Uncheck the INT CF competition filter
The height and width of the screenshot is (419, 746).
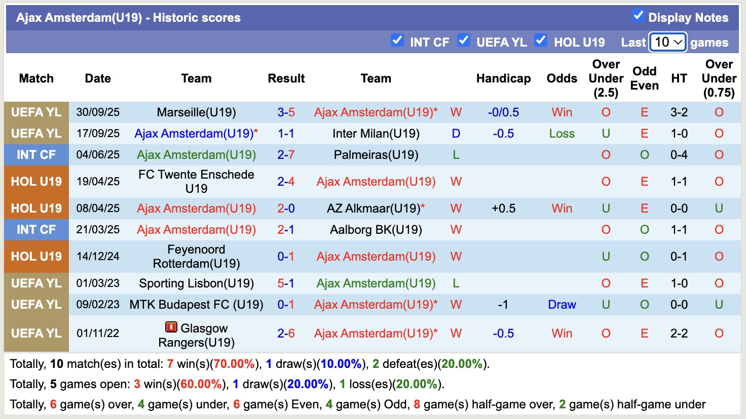[x=397, y=41]
